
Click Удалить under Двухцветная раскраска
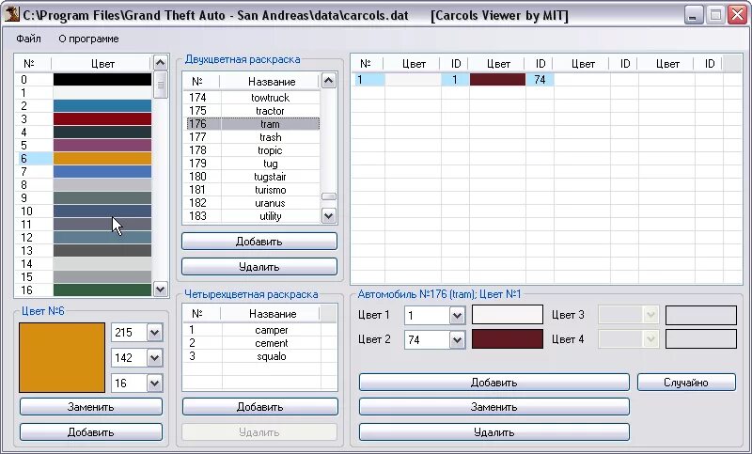click(x=259, y=267)
